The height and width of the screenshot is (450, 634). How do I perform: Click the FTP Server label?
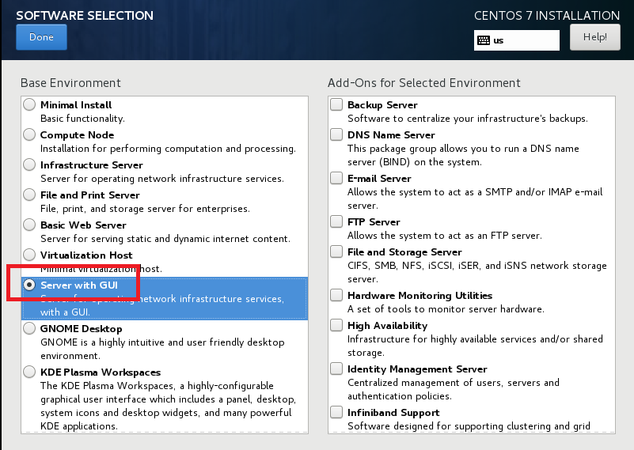pos(374,222)
